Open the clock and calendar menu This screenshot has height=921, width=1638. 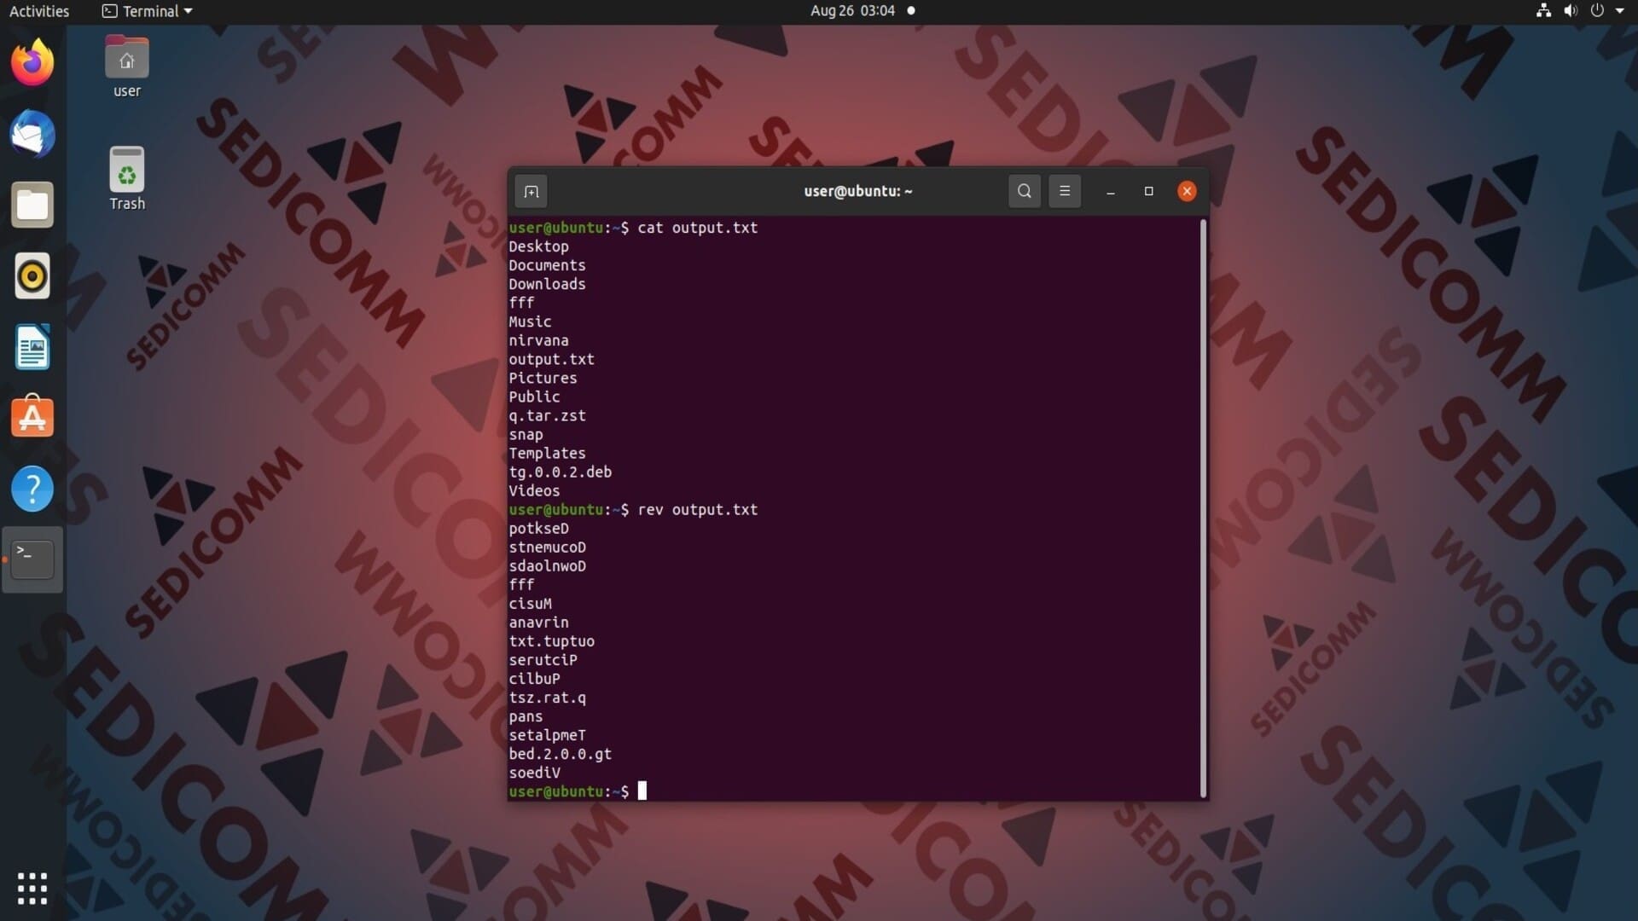852,11
